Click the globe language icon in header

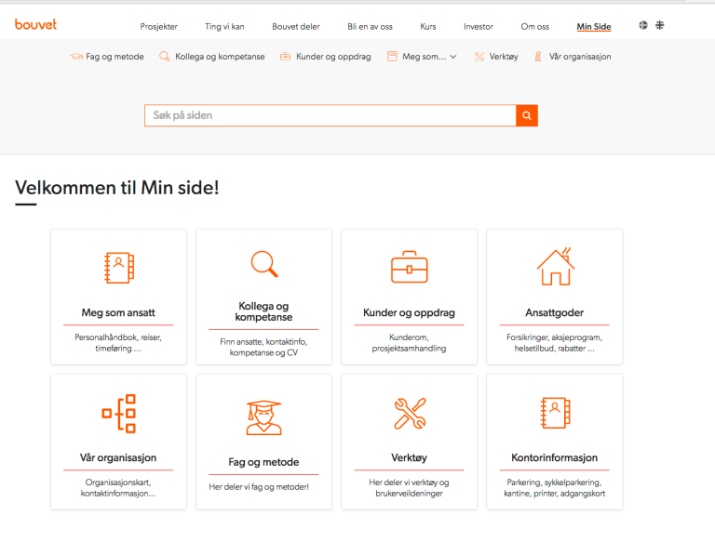[643, 25]
